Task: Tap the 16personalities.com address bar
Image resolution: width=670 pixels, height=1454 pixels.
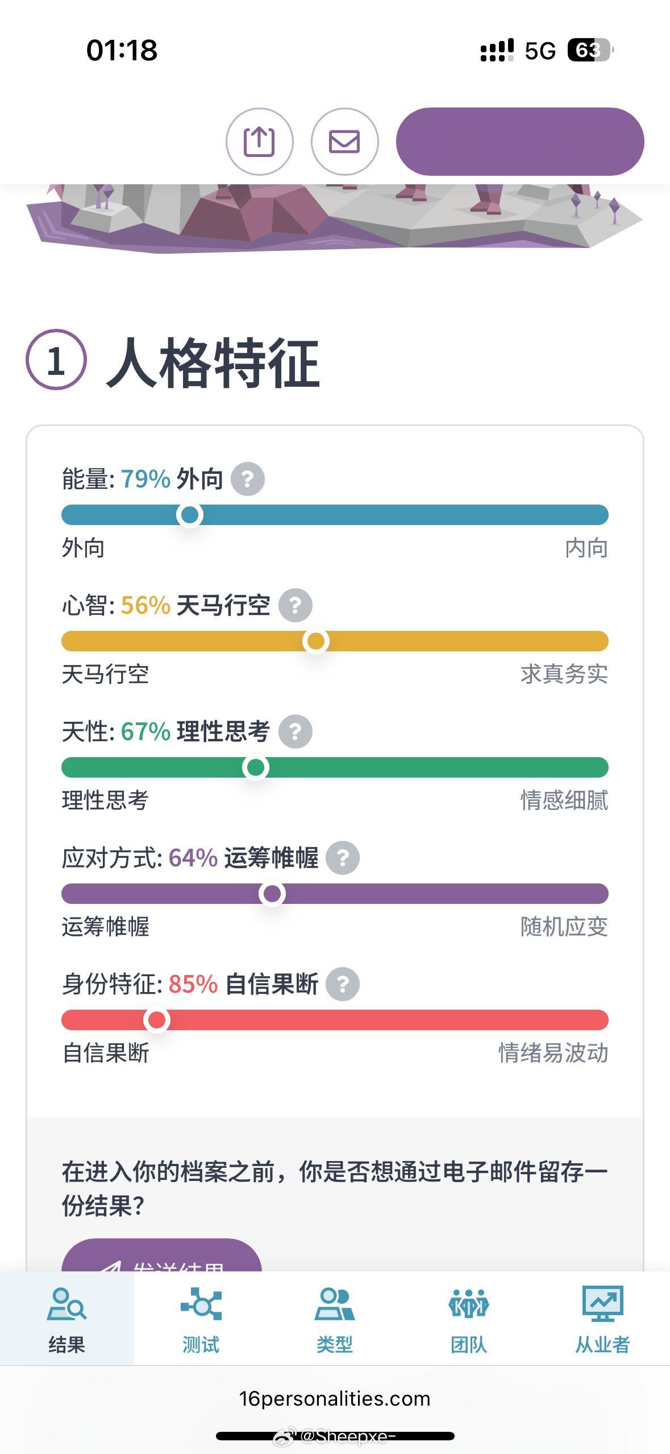Action: [335, 1399]
